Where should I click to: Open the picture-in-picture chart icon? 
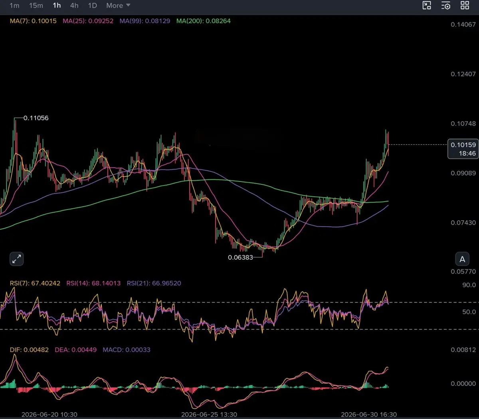tap(427, 5)
